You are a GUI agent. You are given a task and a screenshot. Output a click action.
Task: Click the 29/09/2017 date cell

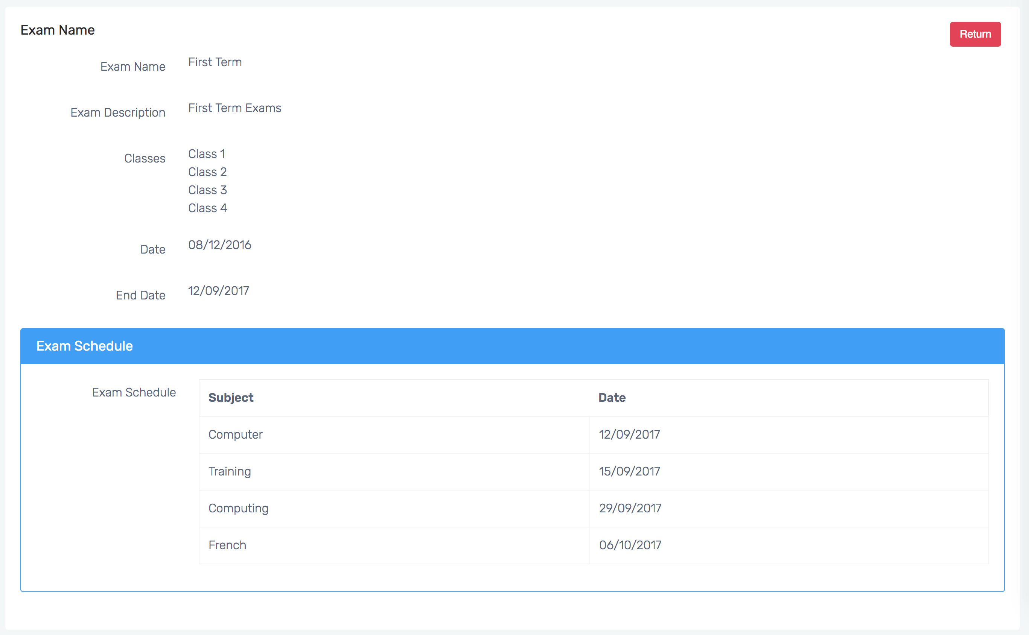click(x=630, y=508)
